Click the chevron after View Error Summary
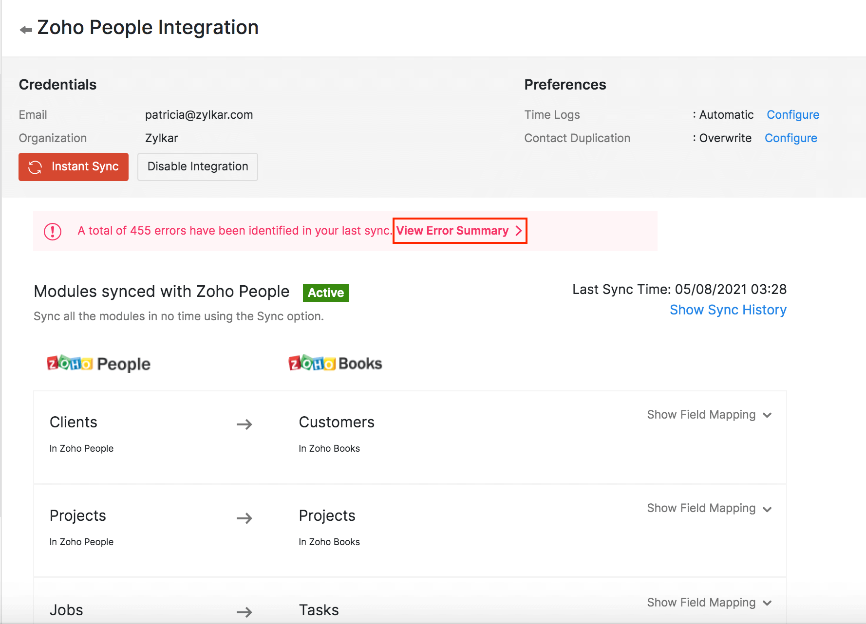The height and width of the screenshot is (624, 866). (519, 231)
